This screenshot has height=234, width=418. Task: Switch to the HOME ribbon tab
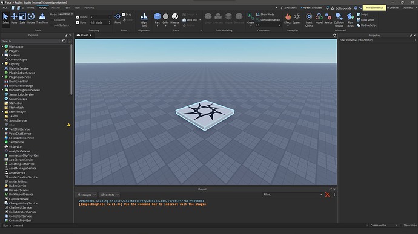click(31, 8)
